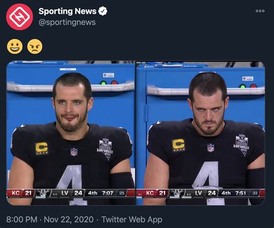Image resolution: width=274 pixels, height=228 pixels.
Task: Click the Raiders logo in right scoreboard
Action: 177,193
